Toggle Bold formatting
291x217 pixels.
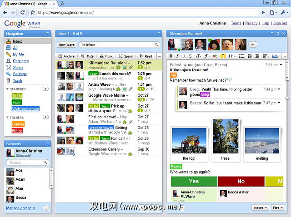tap(171, 56)
